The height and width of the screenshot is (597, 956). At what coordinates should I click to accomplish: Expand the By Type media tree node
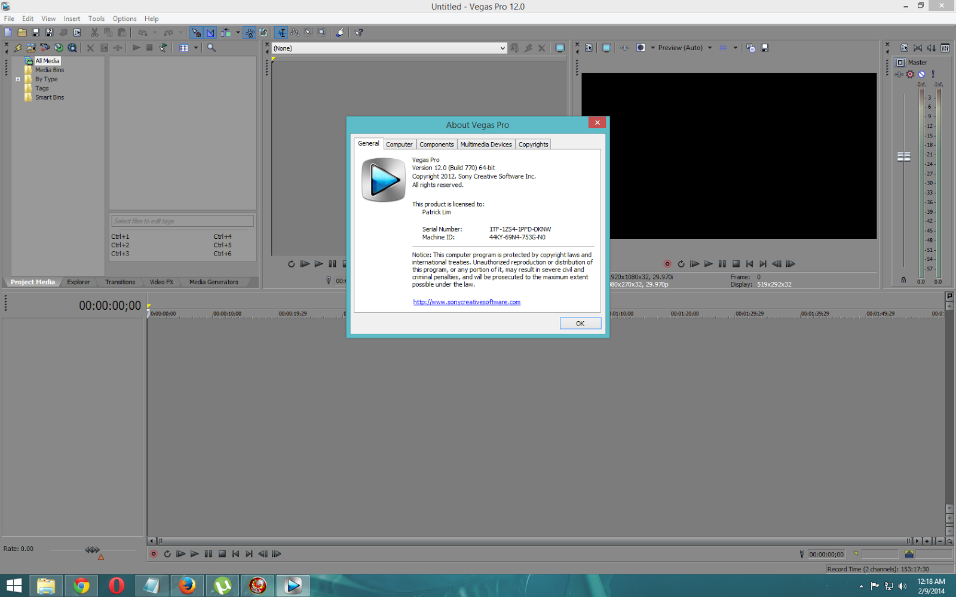pos(18,79)
